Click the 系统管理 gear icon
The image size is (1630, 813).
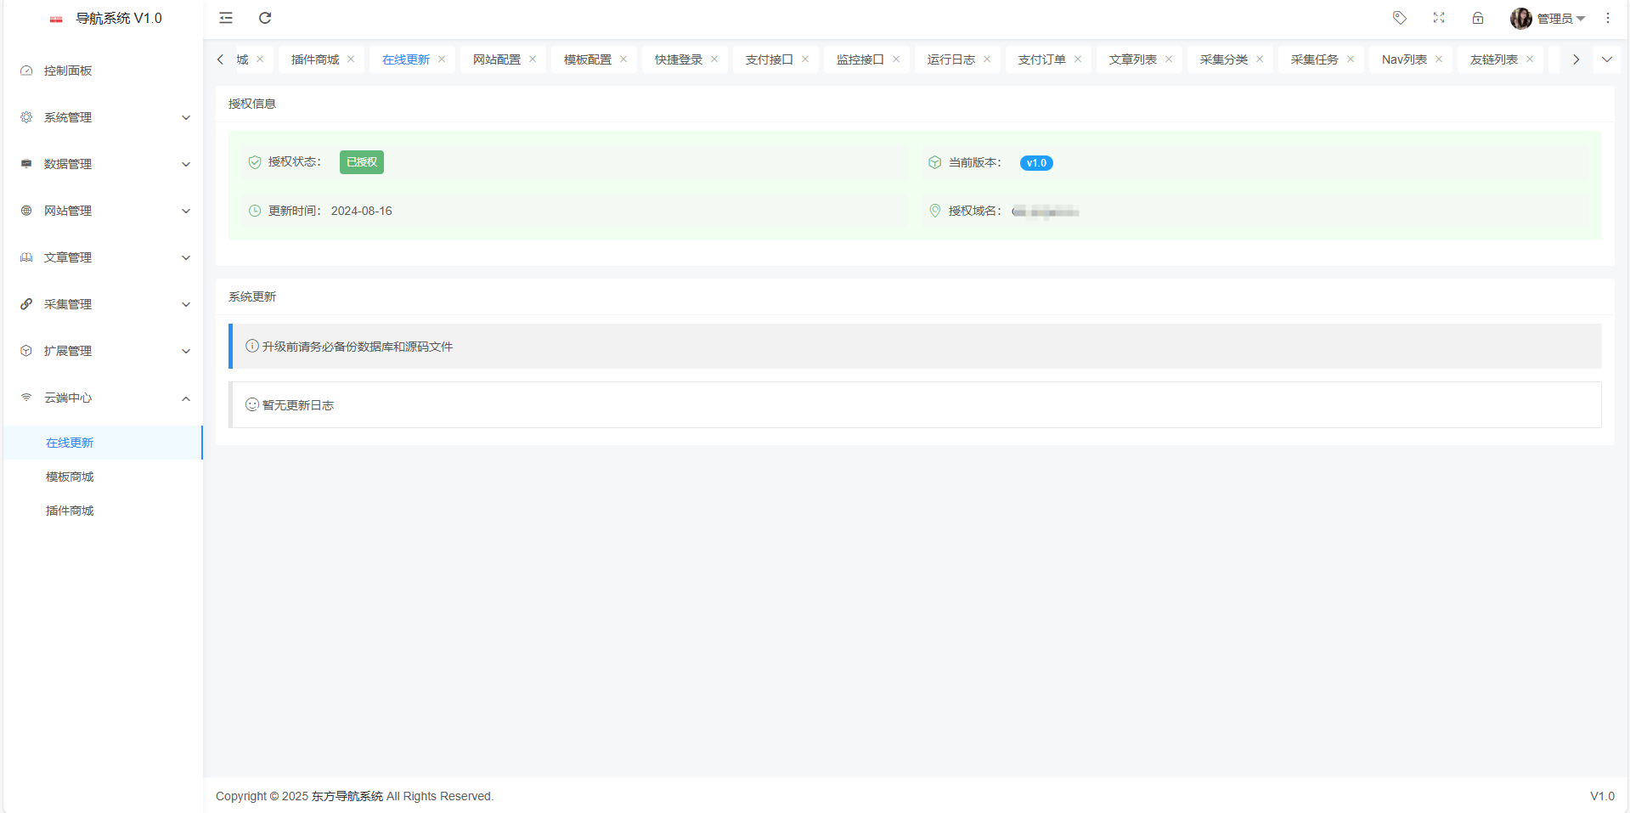[x=25, y=117]
